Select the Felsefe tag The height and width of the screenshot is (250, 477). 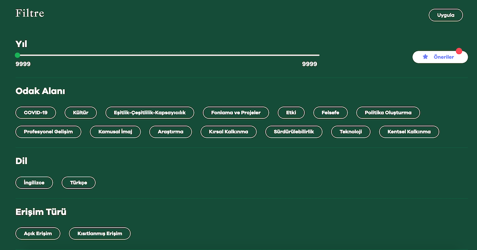330,113
